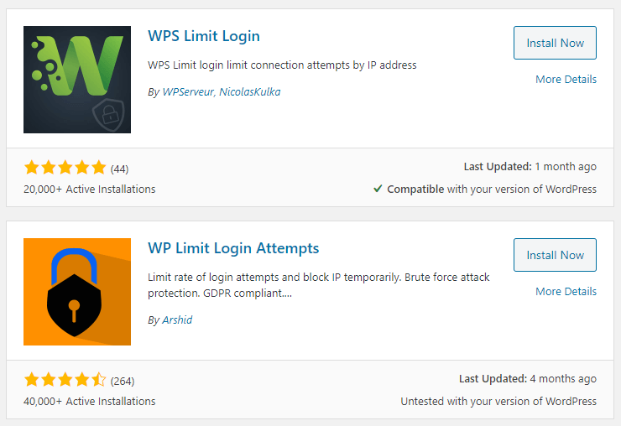Click the star rating for WPS Limit Login
This screenshot has height=426, width=621.
click(x=65, y=167)
